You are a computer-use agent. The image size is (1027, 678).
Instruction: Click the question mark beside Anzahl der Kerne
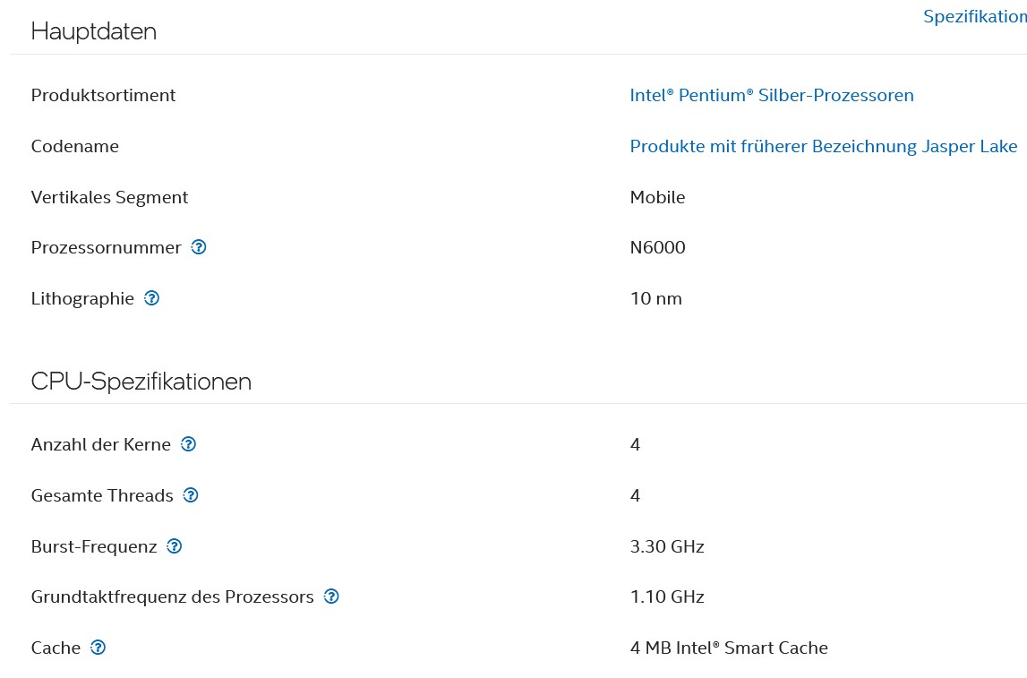pos(188,444)
